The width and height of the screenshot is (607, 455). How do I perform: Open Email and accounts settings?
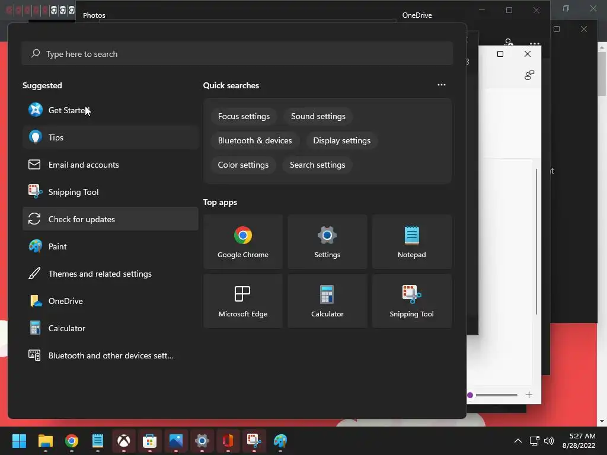point(110,165)
